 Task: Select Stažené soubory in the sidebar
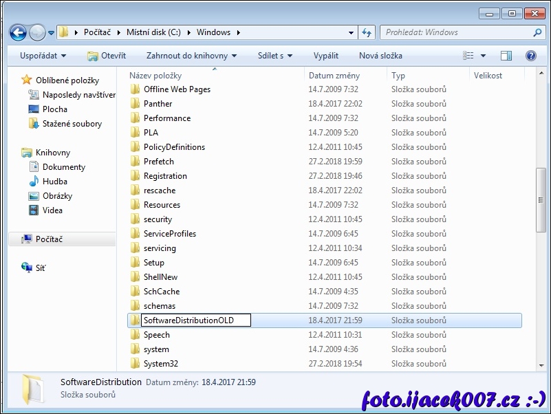coord(72,124)
